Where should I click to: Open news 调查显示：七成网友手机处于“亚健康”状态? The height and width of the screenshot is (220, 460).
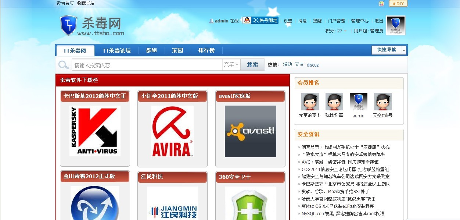pos(345,147)
